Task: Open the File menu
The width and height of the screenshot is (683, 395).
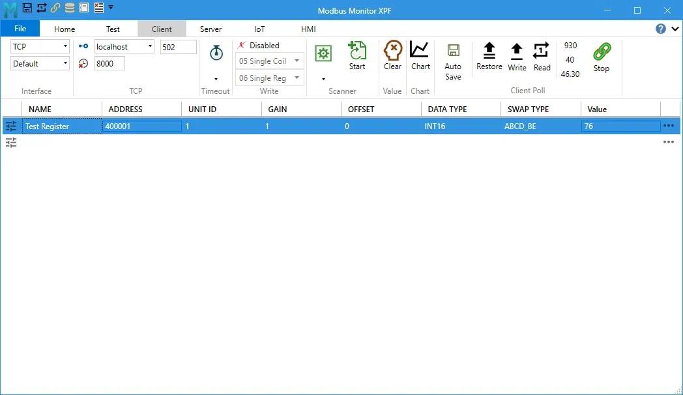Action: 20,28
